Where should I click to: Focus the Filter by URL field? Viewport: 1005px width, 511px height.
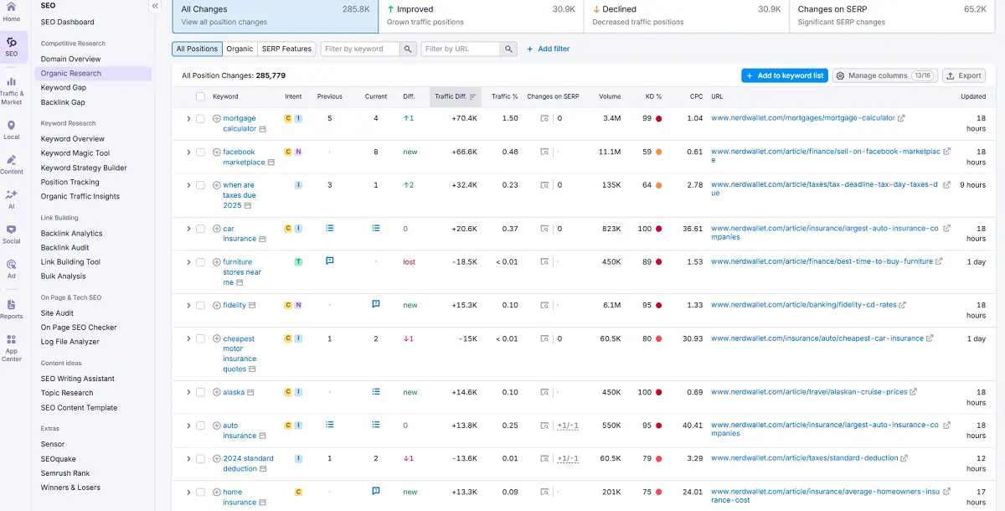point(461,49)
